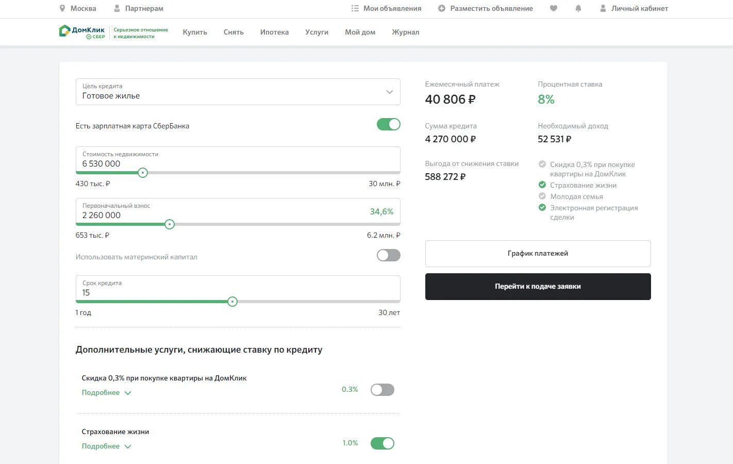Screen dimensions: 733x464
Task: Click Разместить объявление link
Action: [x=492, y=8]
